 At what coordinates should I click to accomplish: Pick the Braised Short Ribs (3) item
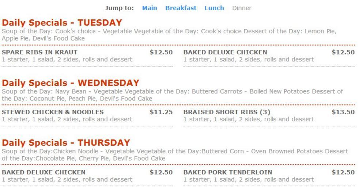tap(227, 112)
